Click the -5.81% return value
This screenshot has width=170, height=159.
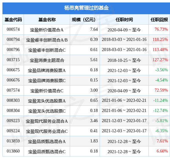(x=161, y=121)
